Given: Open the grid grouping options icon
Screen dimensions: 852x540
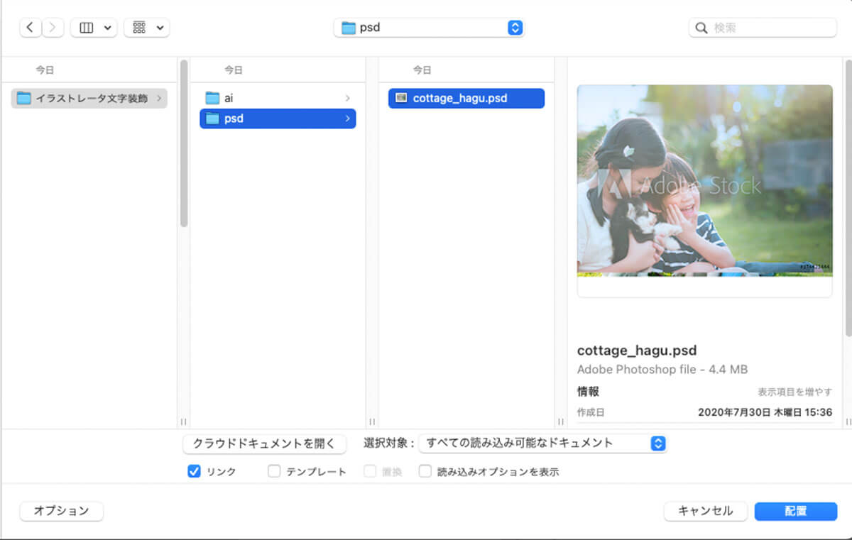Looking at the screenshot, I should (x=139, y=28).
